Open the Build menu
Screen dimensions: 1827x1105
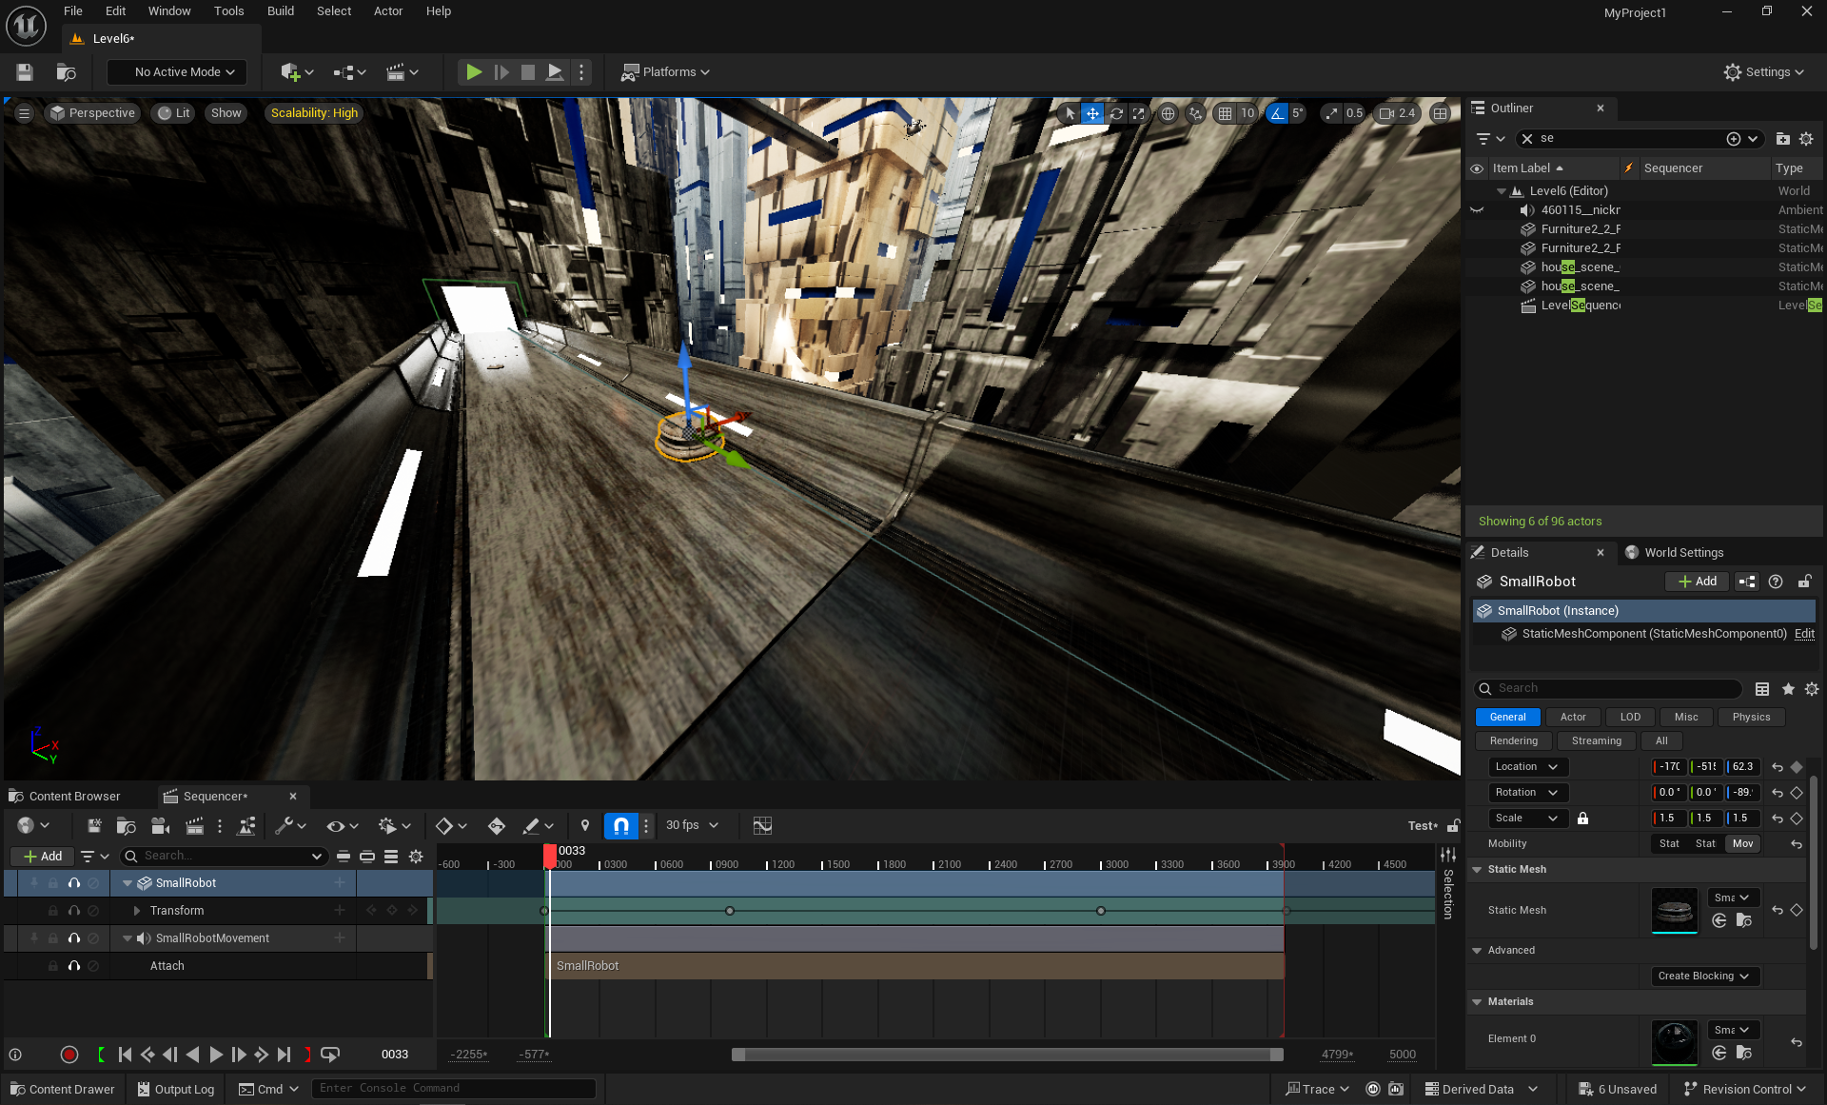tap(280, 11)
